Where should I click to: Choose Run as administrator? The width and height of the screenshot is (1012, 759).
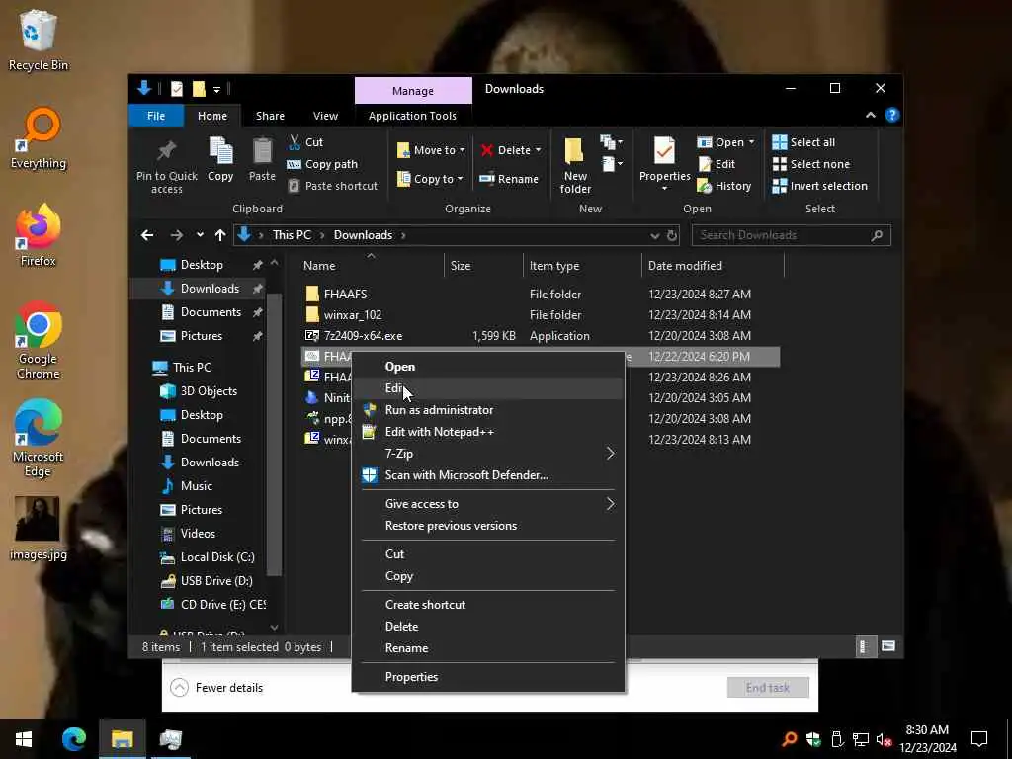click(x=488, y=410)
